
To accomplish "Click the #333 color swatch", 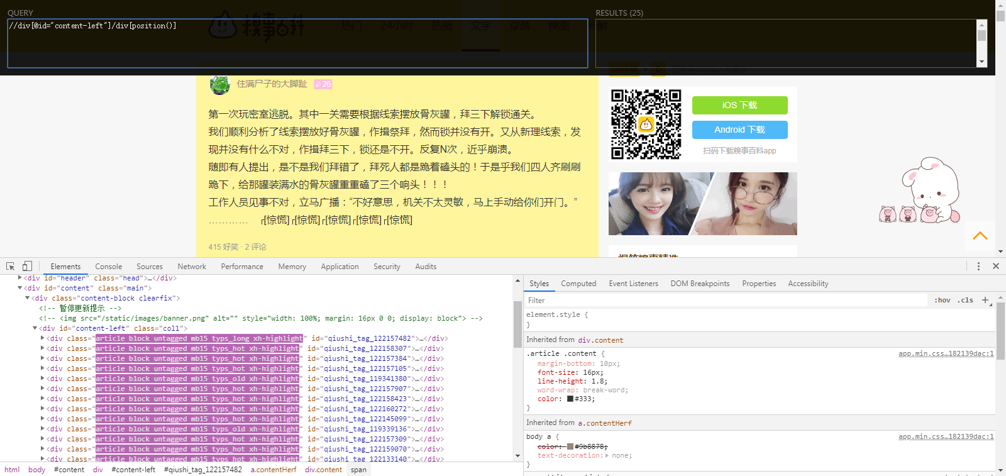I will tap(570, 399).
